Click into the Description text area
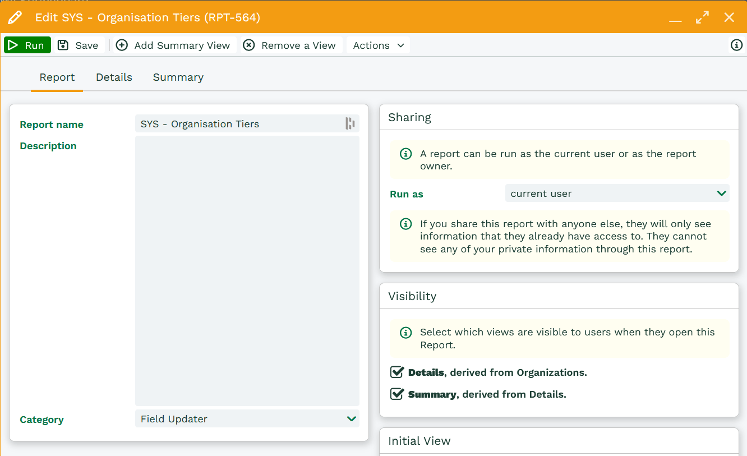Image resolution: width=747 pixels, height=456 pixels. (x=247, y=270)
